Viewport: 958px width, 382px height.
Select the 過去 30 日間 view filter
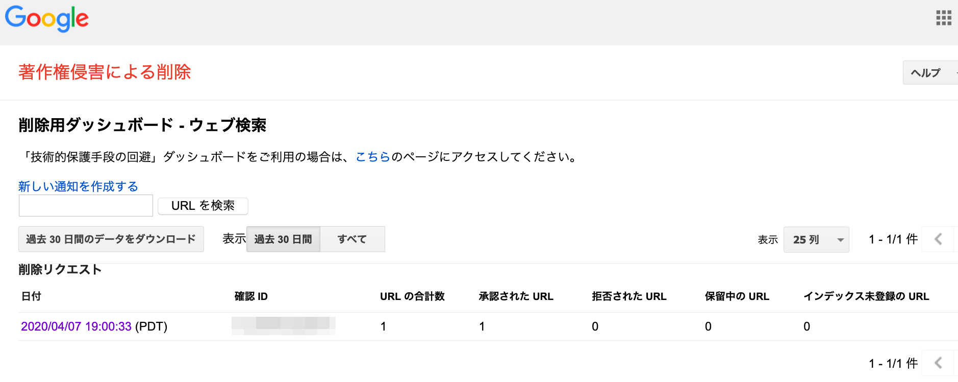pos(283,239)
